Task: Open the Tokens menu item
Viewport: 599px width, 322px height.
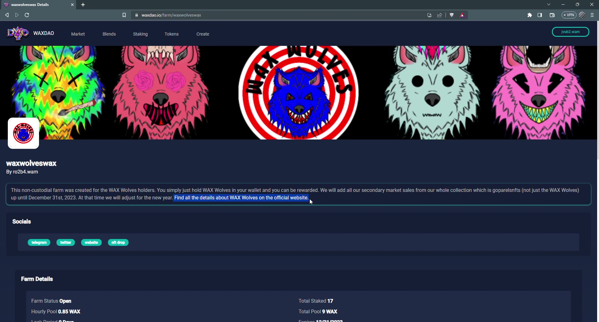Action: point(172,34)
